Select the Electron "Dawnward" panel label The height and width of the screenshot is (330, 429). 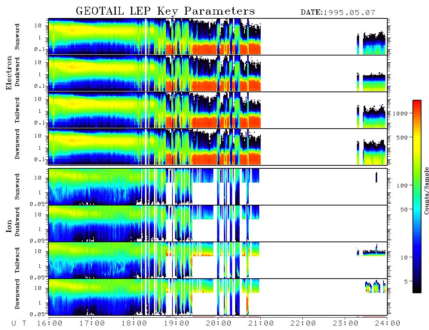[17, 144]
